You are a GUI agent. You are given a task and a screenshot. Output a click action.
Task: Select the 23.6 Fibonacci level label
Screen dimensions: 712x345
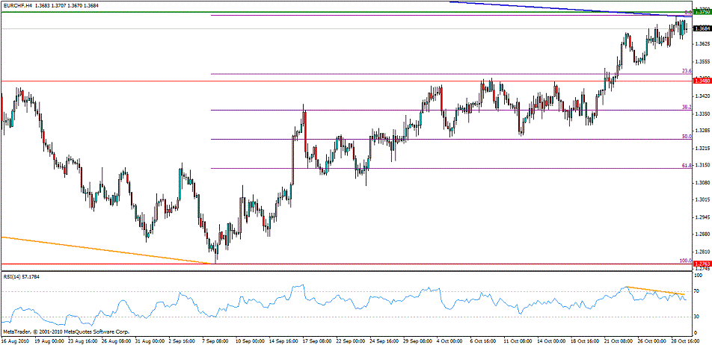(687, 71)
